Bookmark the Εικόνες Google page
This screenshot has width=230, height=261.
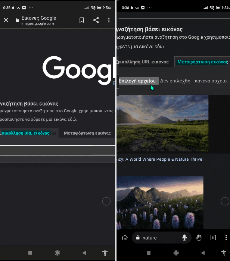82,20
